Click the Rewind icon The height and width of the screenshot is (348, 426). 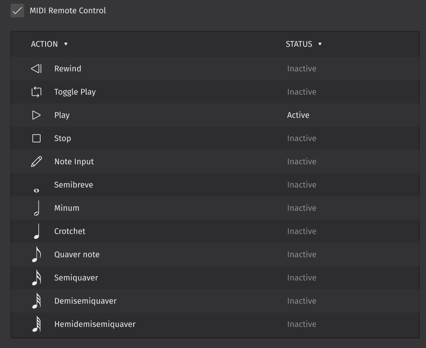[36, 68]
